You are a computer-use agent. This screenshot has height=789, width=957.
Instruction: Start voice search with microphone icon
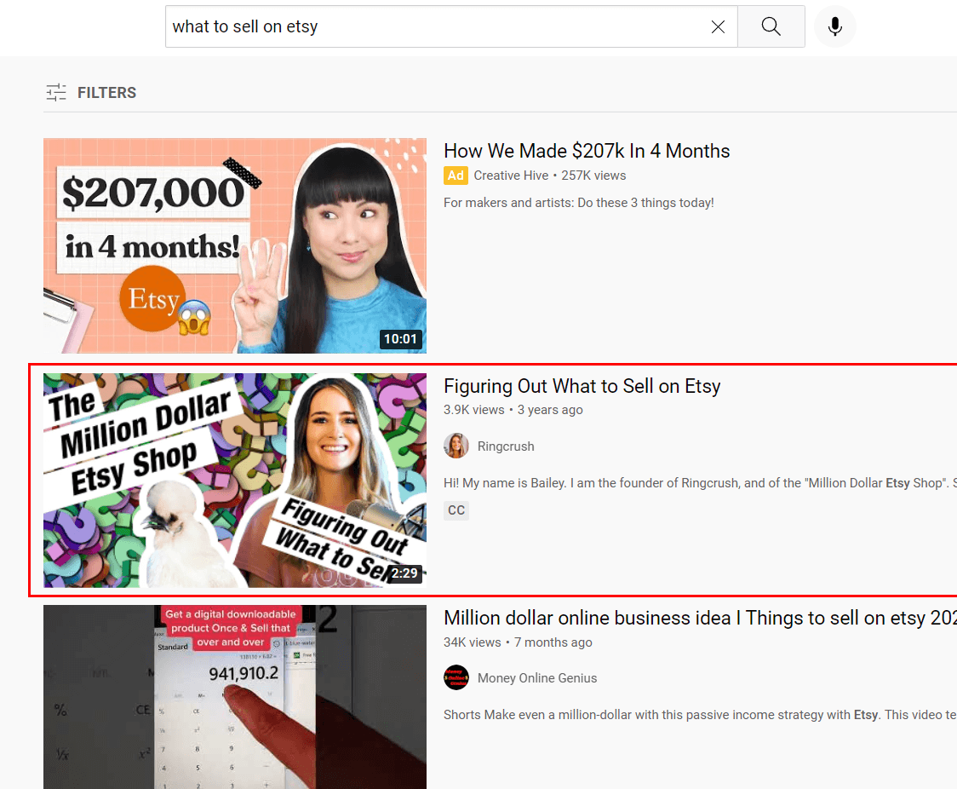(834, 26)
